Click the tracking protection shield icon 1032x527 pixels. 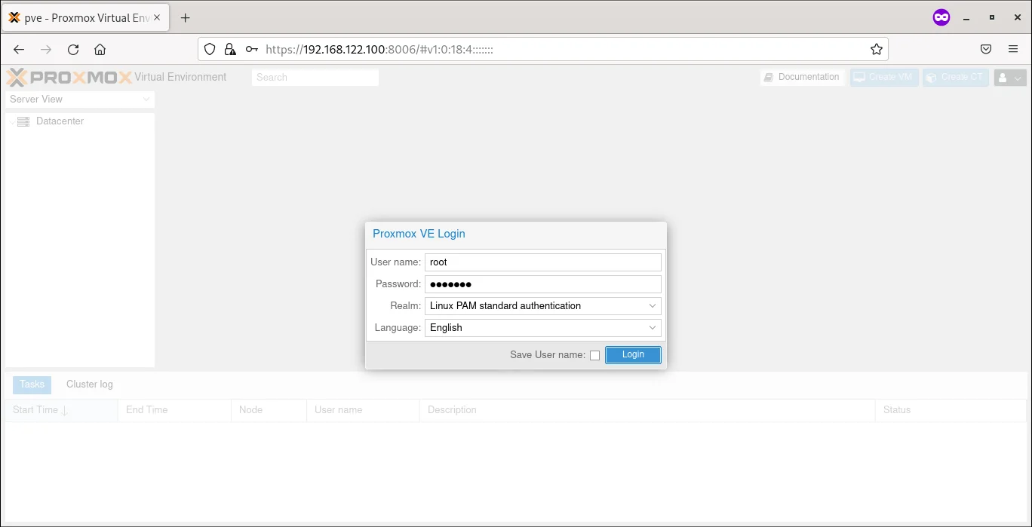[210, 49]
